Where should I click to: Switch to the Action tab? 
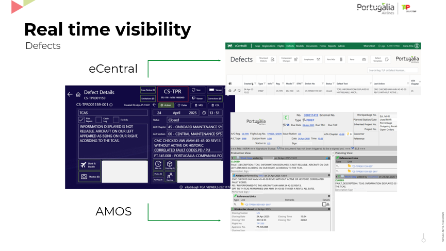(166, 105)
